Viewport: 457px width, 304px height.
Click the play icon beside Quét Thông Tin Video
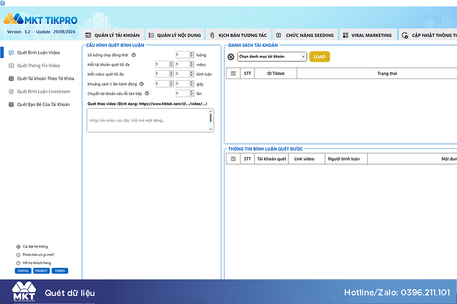(11, 66)
